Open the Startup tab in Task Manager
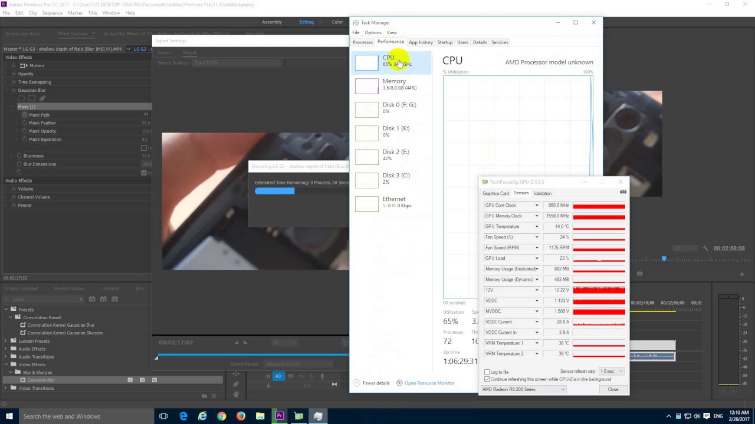The height and width of the screenshot is (424, 755). 445,42
